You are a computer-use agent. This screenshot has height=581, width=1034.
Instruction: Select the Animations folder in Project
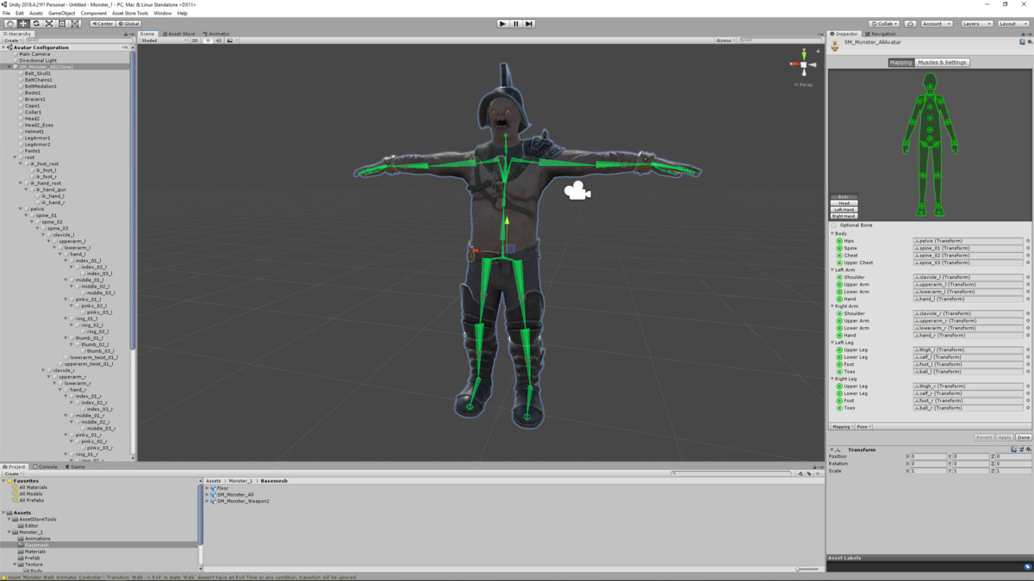[37, 539]
